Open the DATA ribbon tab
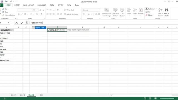Viewport: 178px width, 100px height. 52,5
